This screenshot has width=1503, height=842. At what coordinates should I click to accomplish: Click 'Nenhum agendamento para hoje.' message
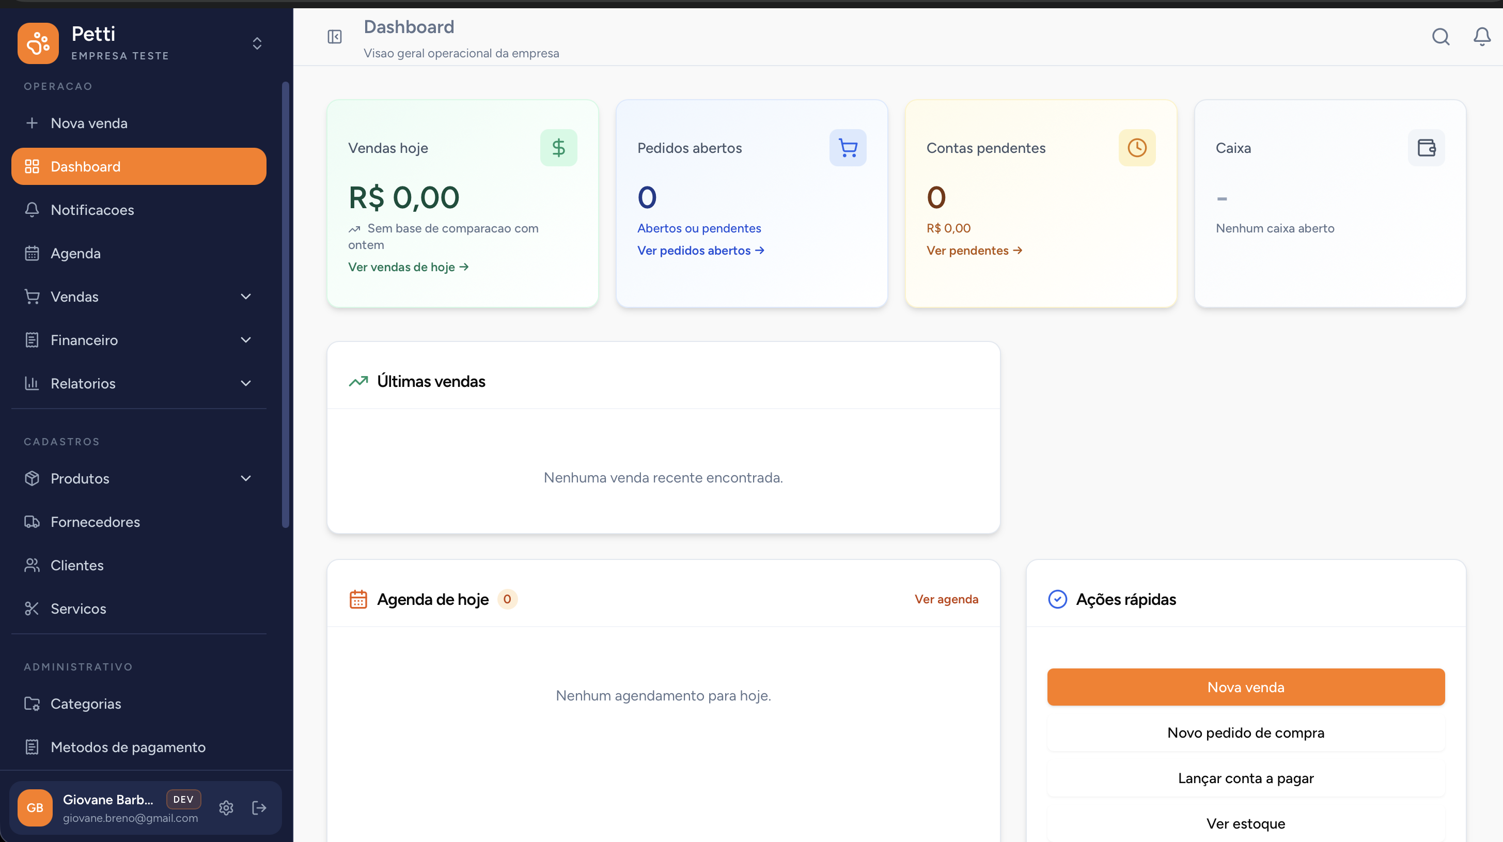pos(663,695)
